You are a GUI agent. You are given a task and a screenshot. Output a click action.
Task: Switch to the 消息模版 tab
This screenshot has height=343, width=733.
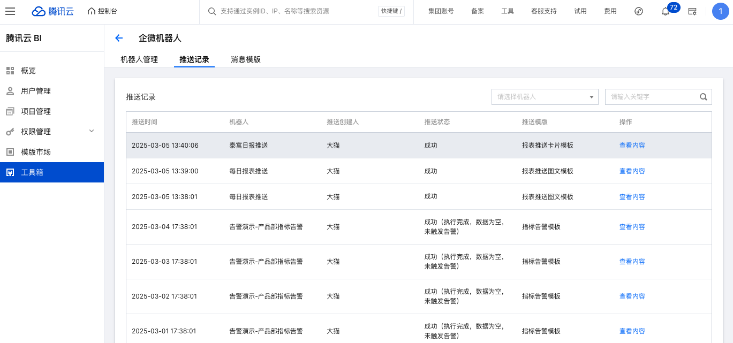[x=246, y=59]
